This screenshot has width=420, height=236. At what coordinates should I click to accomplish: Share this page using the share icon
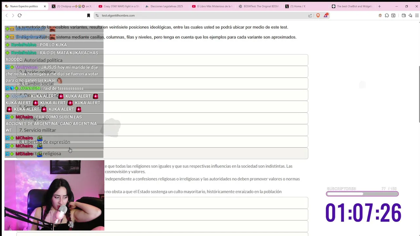[x=310, y=15]
